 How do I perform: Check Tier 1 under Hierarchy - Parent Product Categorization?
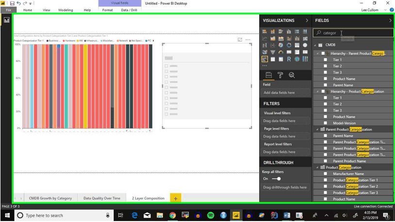pos(326,60)
